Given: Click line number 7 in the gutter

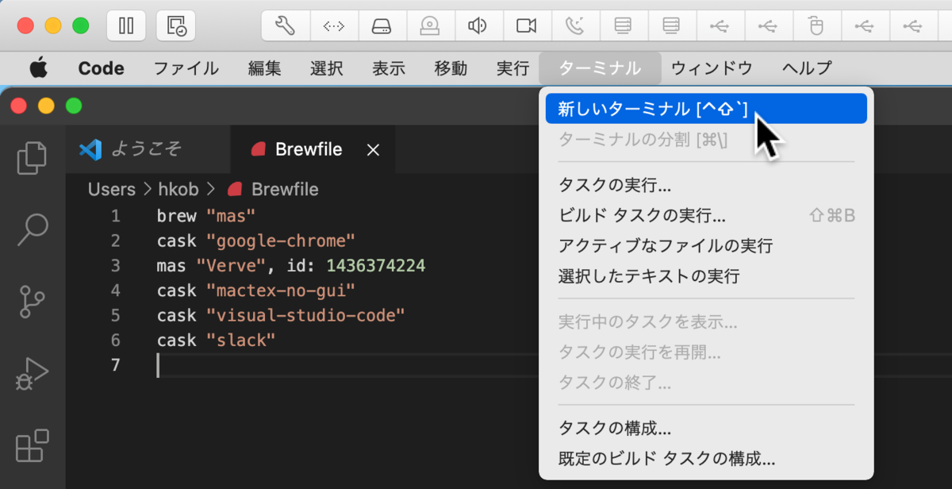Looking at the screenshot, I should 116,365.
